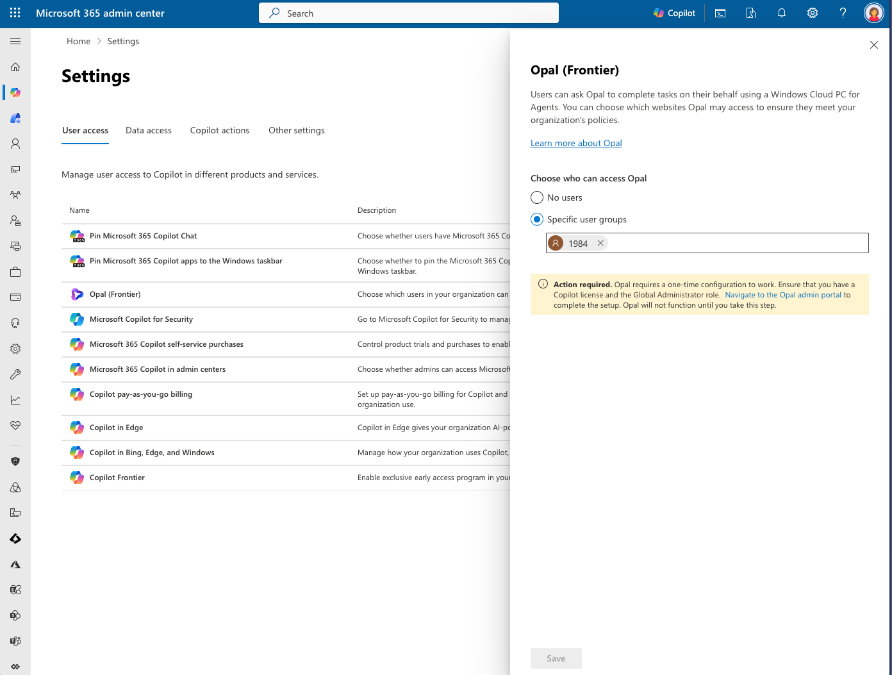Click the Save button

[556, 658]
